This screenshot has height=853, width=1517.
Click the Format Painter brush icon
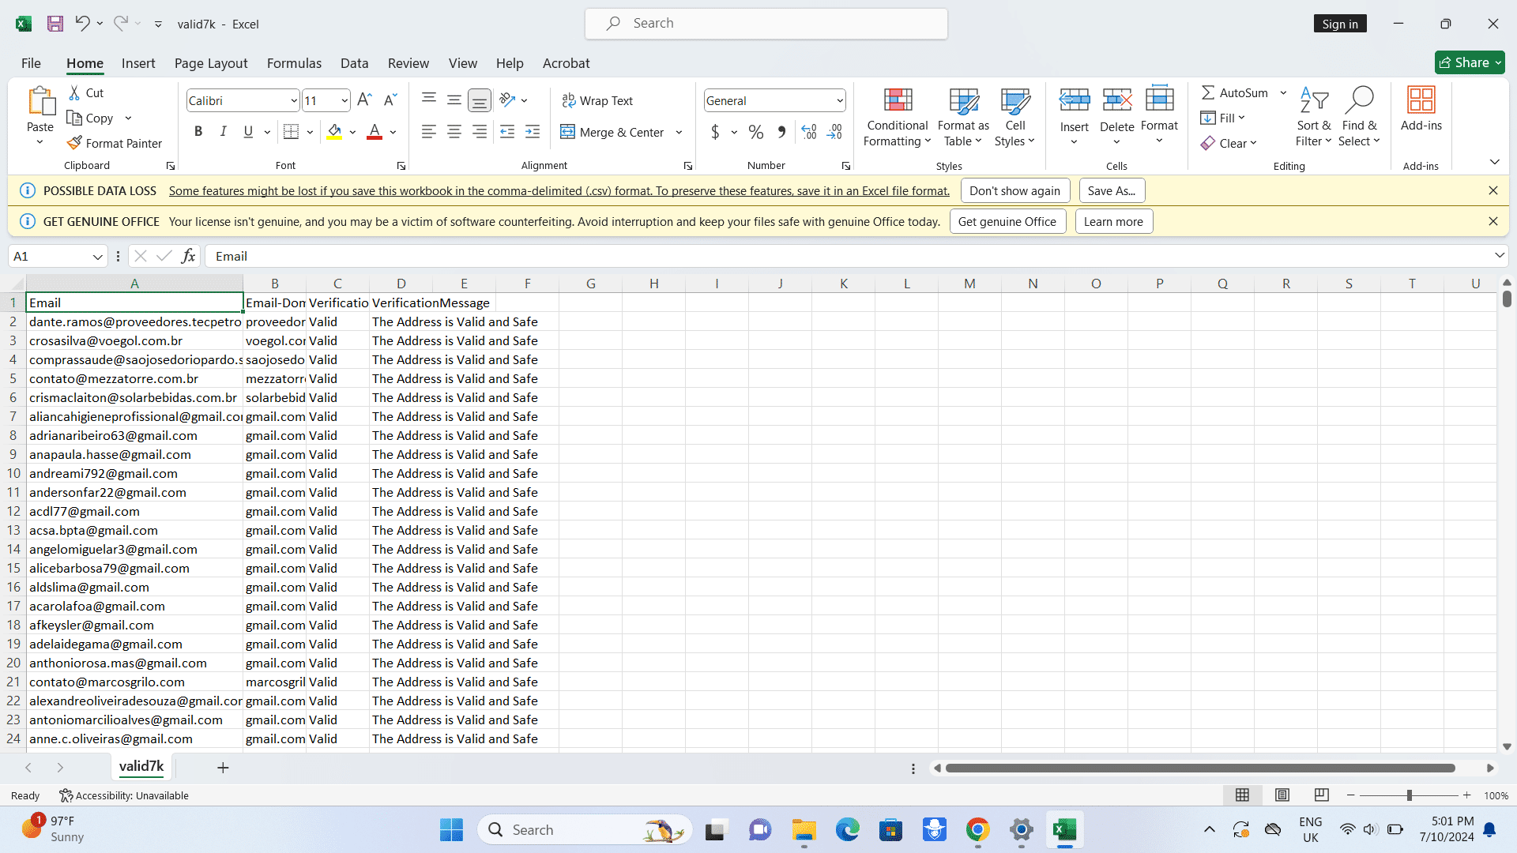74,143
